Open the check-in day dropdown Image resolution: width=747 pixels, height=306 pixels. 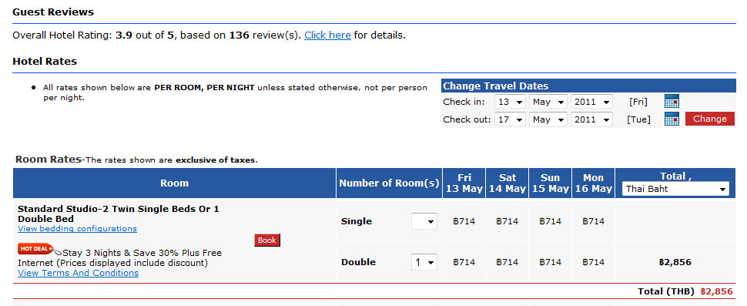510,102
